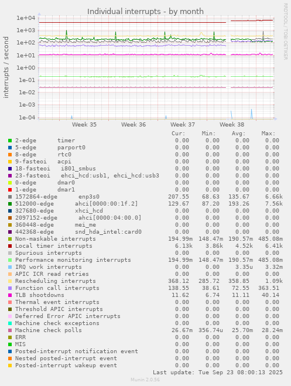291x386 pixels.
Task: Click the Week 38 axis label
Action: tap(232, 125)
